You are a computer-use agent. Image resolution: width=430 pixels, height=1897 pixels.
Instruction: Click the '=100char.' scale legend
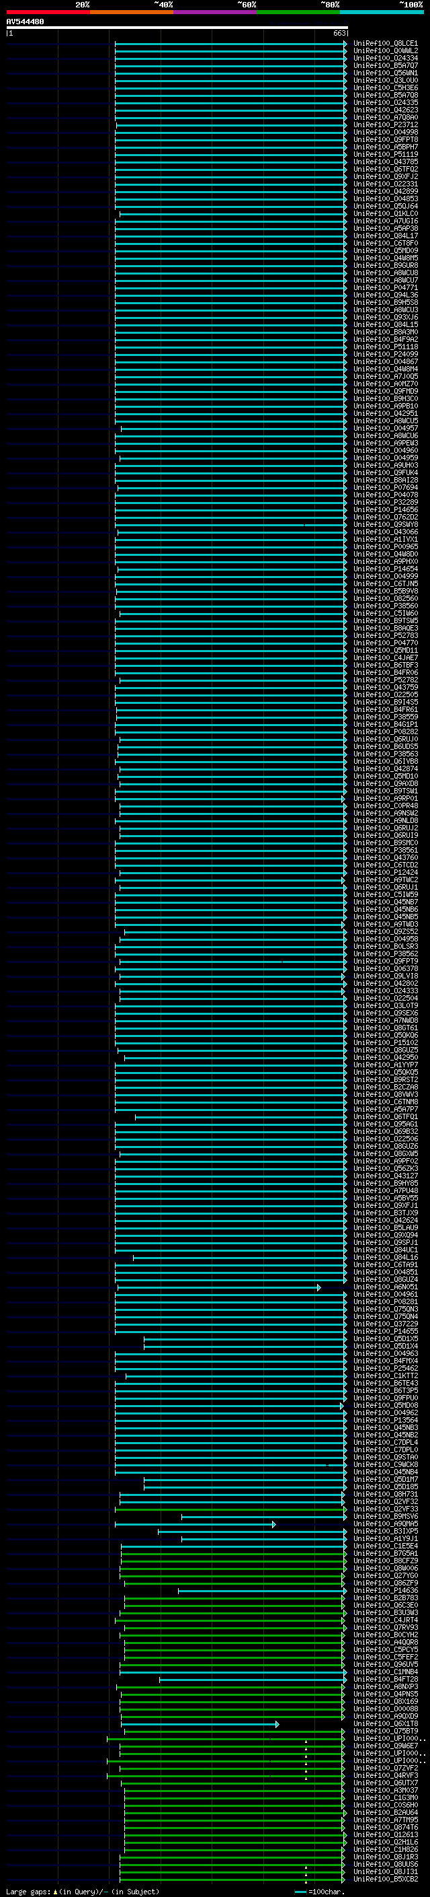click(320, 1891)
